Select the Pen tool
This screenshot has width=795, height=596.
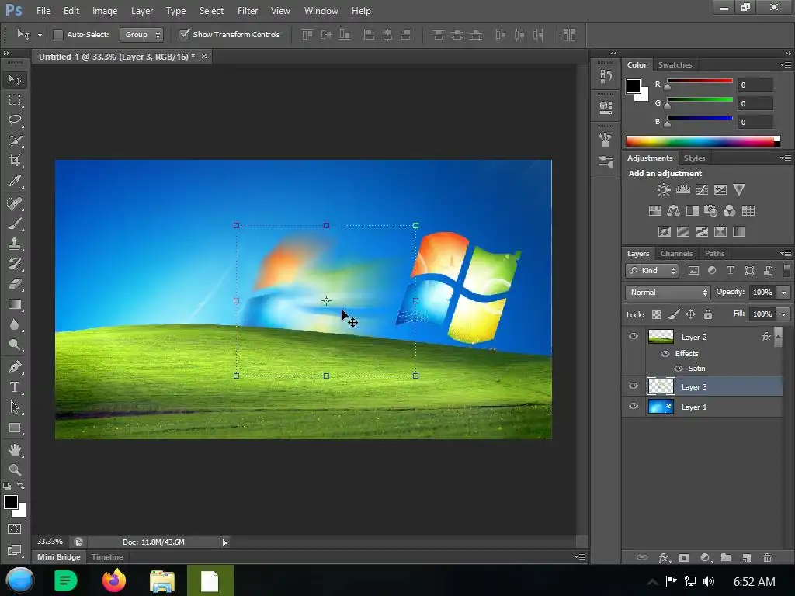(15, 367)
